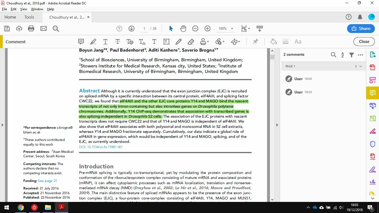Open the attach file tool dropdown
This screenshot has width=379, height=213.
[220, 42]
